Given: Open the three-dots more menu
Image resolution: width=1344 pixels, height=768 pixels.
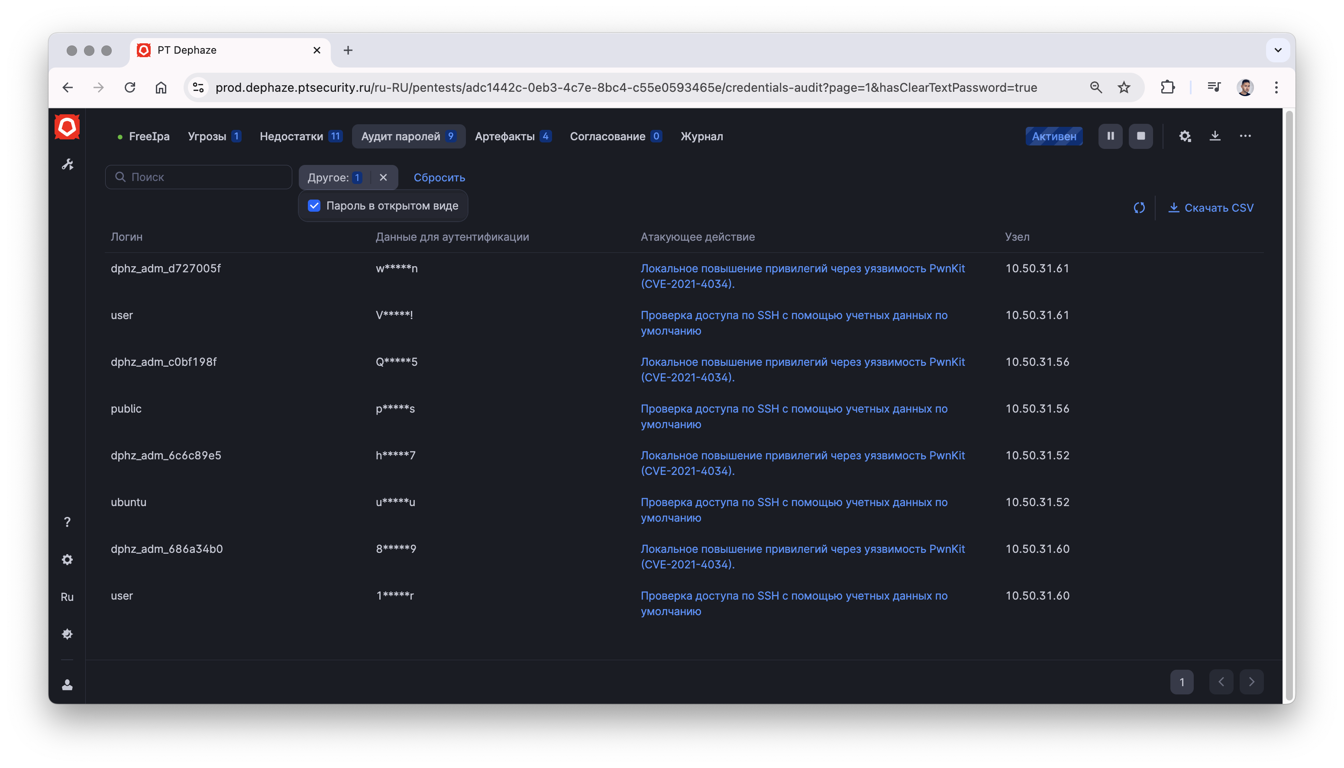Looking at the screenshot, I should [1245, 136].
